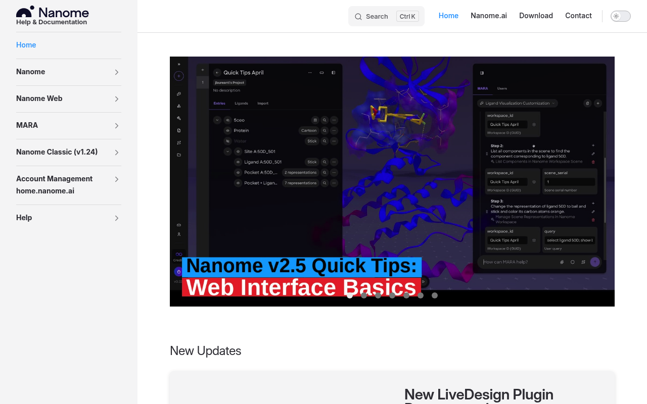Select the seventh, last carousel slide dot
The height and width of the screenshot is (404, 647).
point(435,295)
